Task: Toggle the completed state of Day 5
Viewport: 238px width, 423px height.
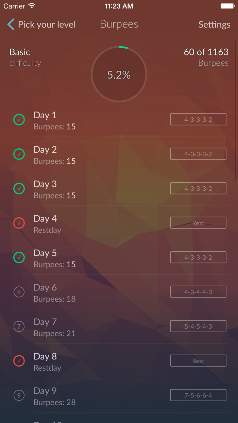Action: [x=19, y=257]
